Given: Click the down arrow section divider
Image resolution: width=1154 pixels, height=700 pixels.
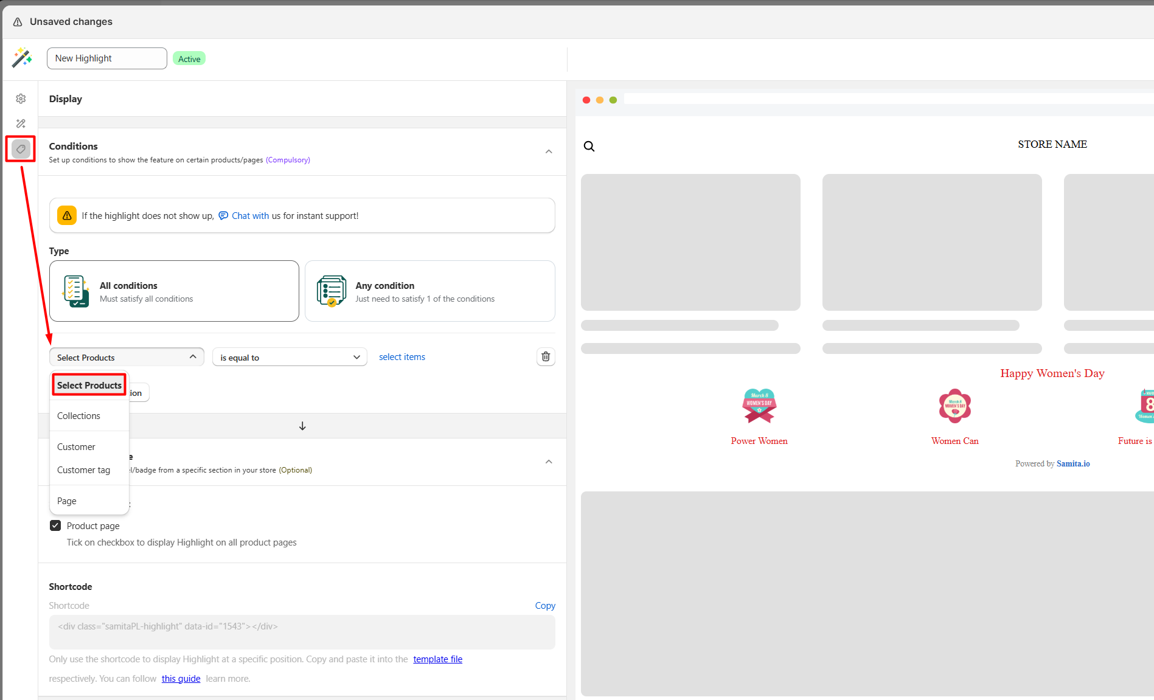Looking at the screenshot, I should 302,426.
